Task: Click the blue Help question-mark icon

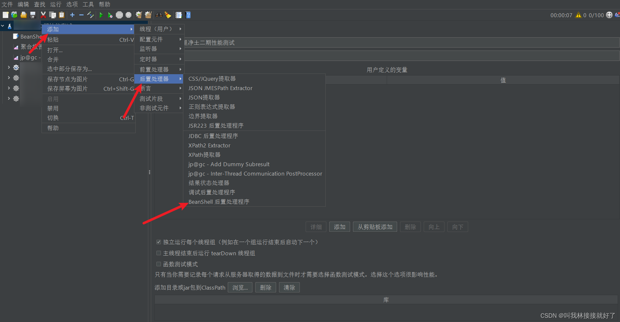Action: pos(188,15)
